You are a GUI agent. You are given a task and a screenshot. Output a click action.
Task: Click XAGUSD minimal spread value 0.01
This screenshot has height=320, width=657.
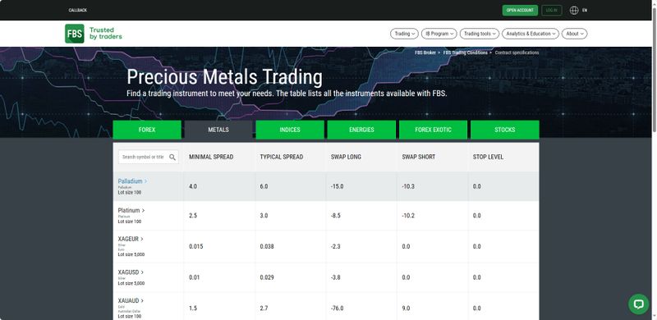coord(195,277)
